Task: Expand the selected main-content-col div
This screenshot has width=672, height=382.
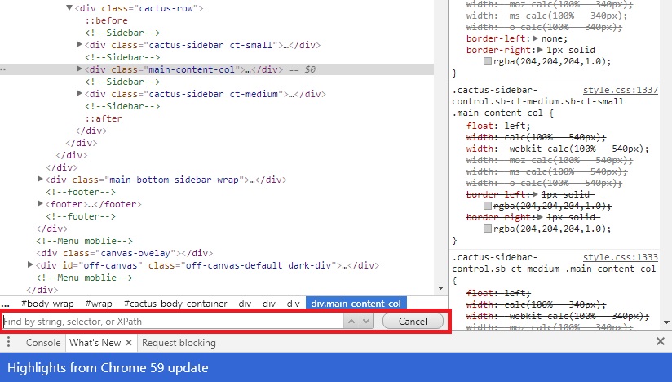Action: (x=79, y=69)
